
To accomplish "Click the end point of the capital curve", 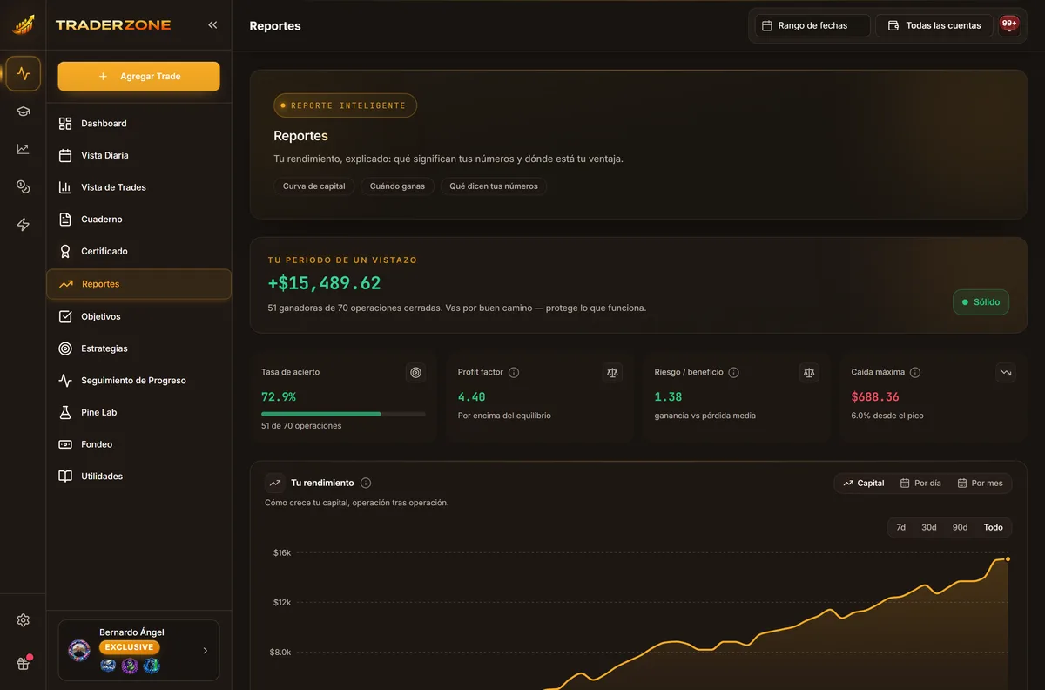I will pyautogui.click(x=1008, y=558).
